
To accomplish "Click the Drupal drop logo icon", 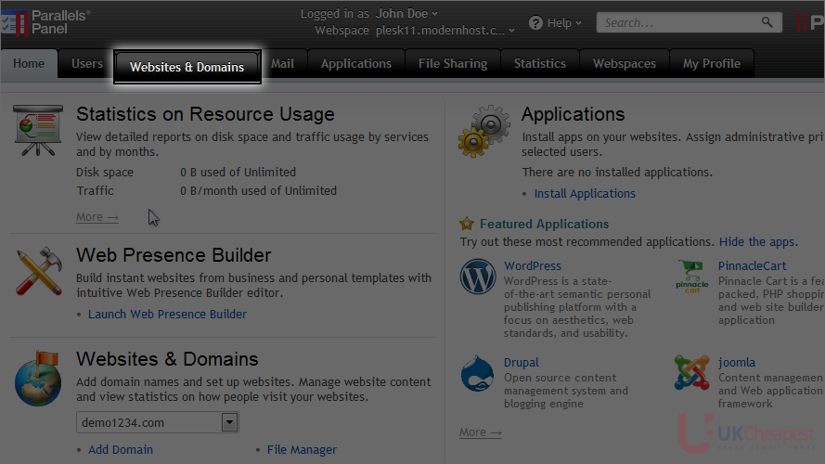I will [477, 373].
